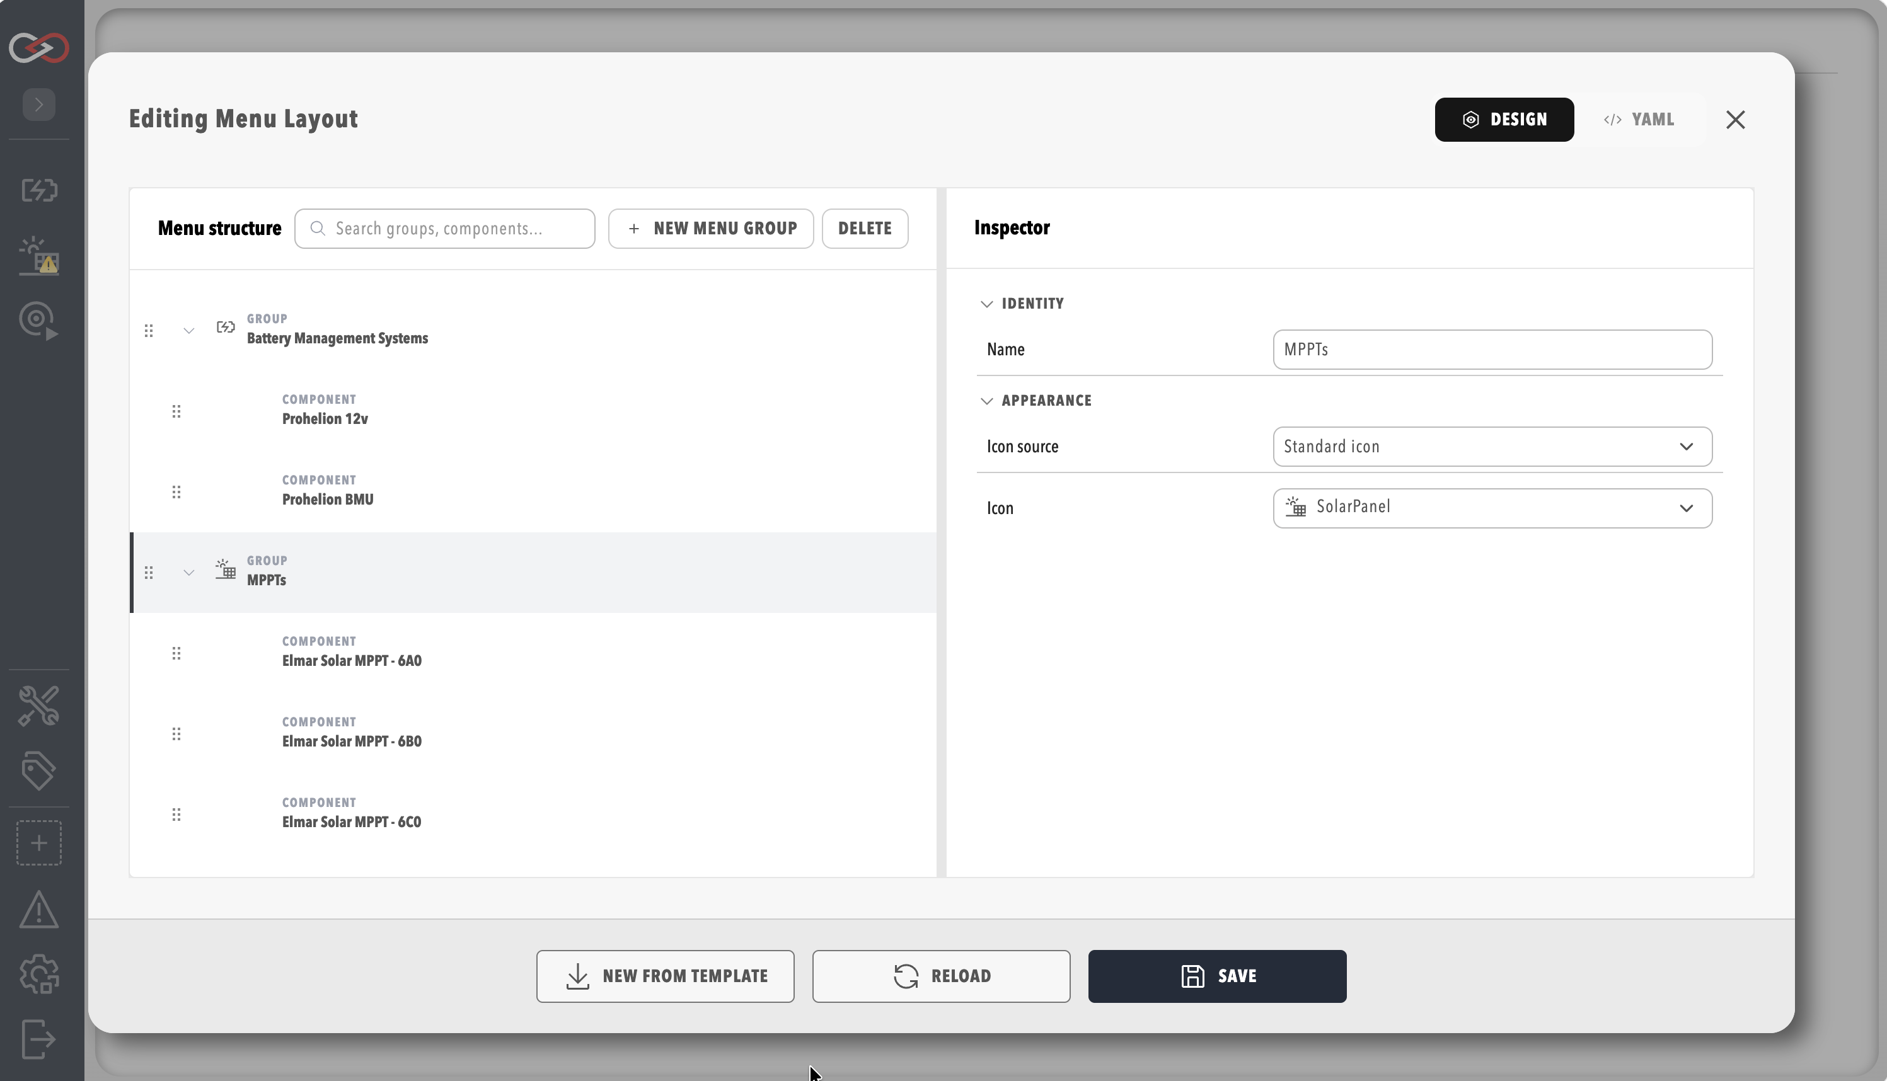The width and height of the screenshot is (1887, 1081).
Task: Click the DELETE button
Action: (865, 229)
